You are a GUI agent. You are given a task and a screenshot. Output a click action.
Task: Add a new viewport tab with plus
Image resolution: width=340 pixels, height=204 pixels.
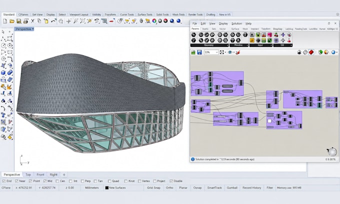pyautogui.click(x=64, y=175)
